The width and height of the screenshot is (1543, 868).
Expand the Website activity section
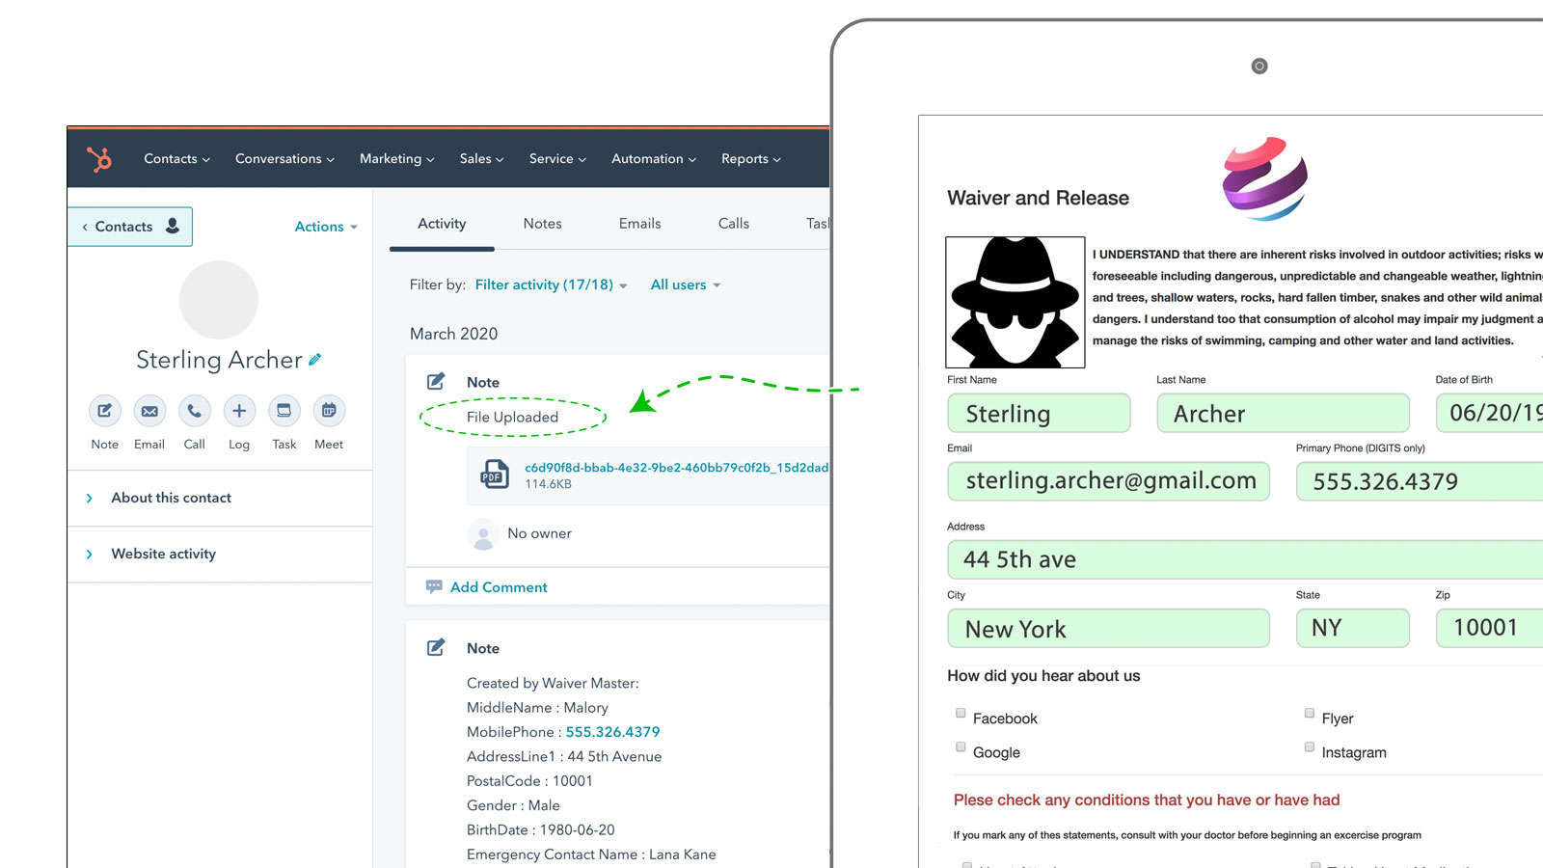click(x=163, y=554)
